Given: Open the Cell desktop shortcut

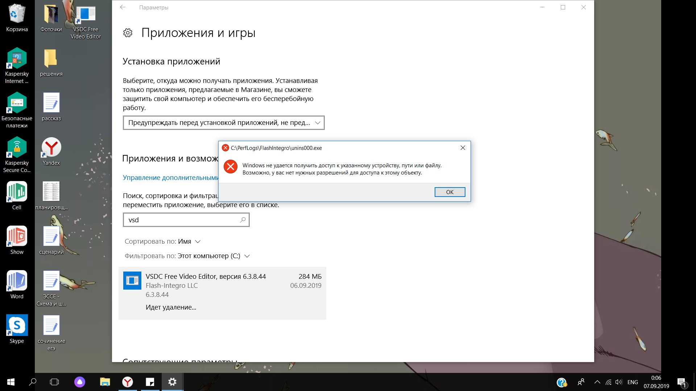Looking at the screenshot, I should click(17, 196).
